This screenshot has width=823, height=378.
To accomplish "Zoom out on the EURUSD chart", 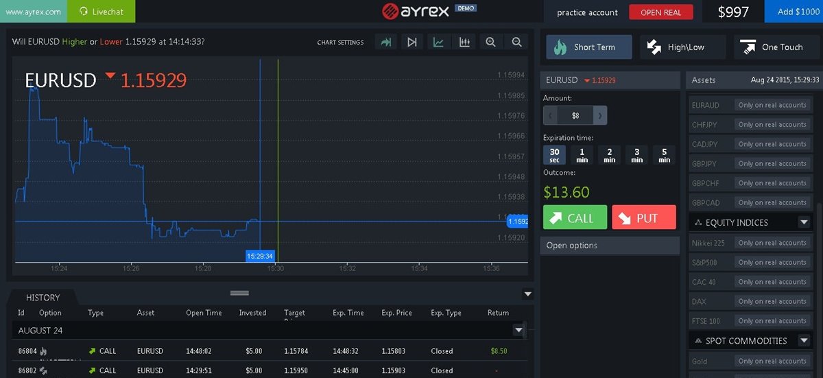I will tap(516, 43).
